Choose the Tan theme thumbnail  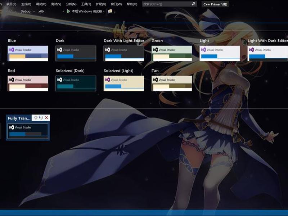[172, 84]
